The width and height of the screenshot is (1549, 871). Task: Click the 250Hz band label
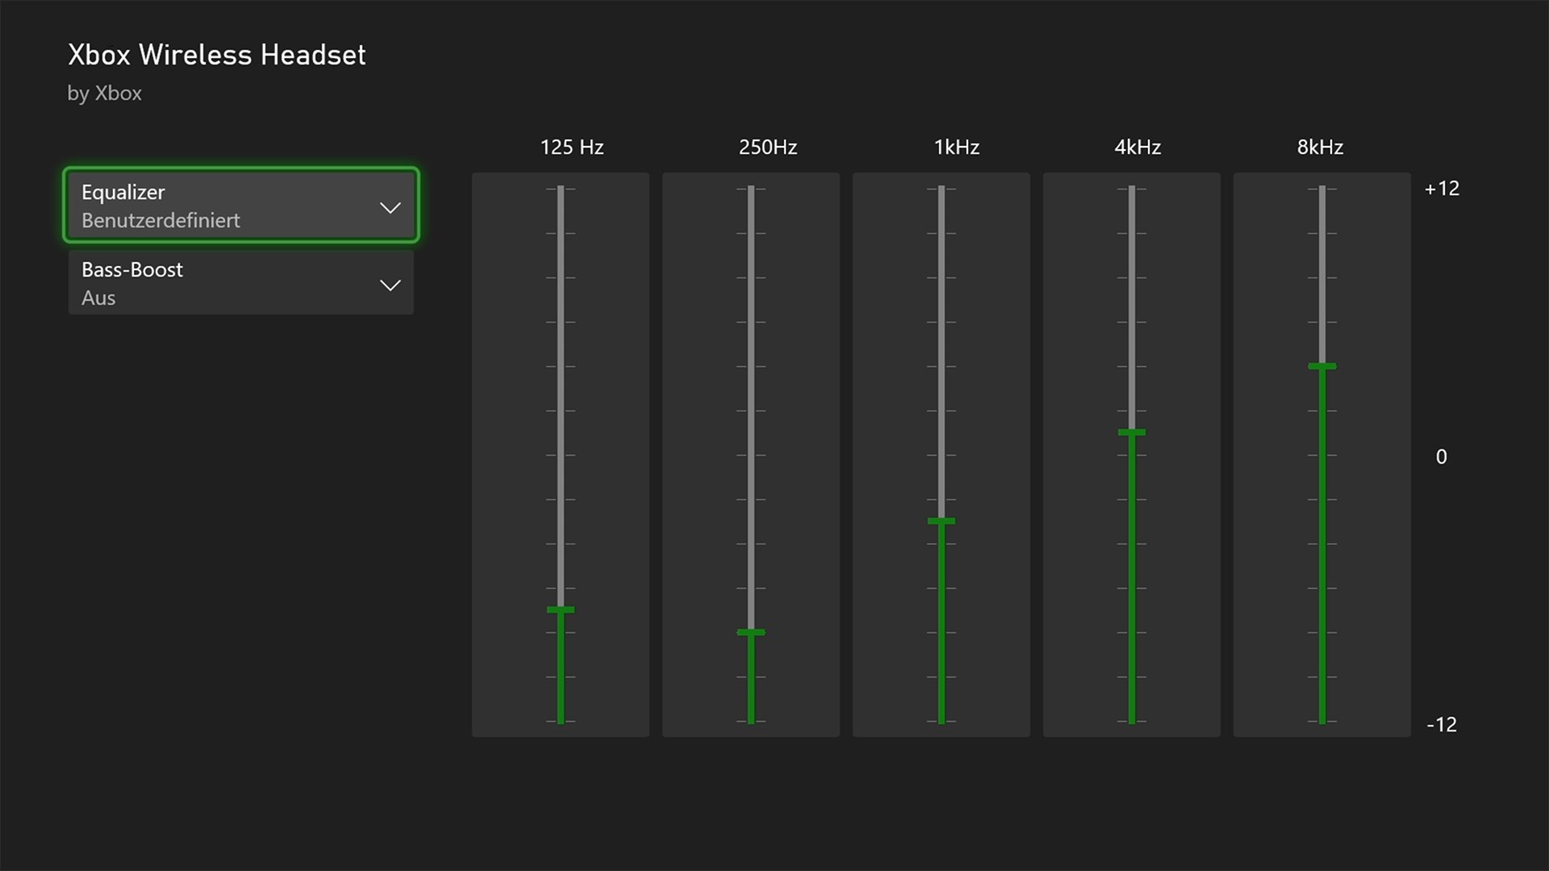(768, 148)
